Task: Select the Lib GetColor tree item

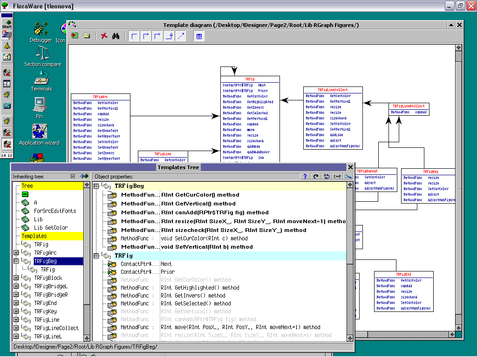Action: point(50,228)
